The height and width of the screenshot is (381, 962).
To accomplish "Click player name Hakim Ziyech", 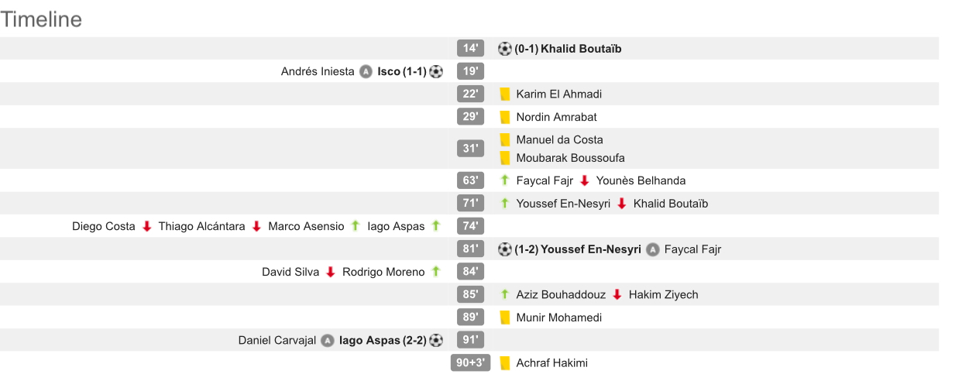I will point(663,294).
